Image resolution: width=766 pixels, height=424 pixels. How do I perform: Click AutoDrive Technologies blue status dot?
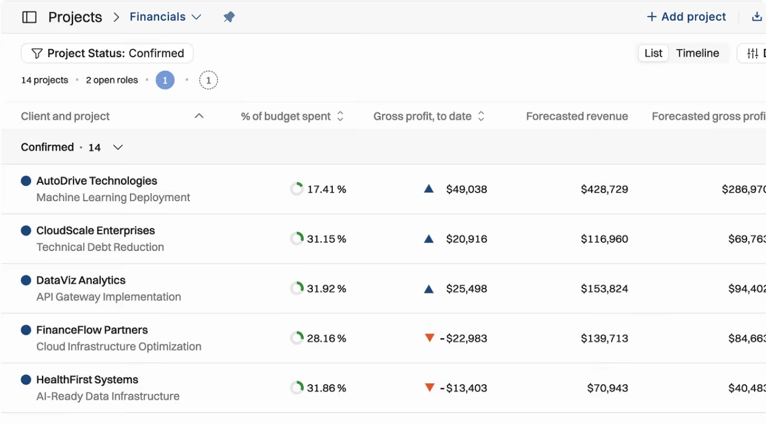click(26, 181)
